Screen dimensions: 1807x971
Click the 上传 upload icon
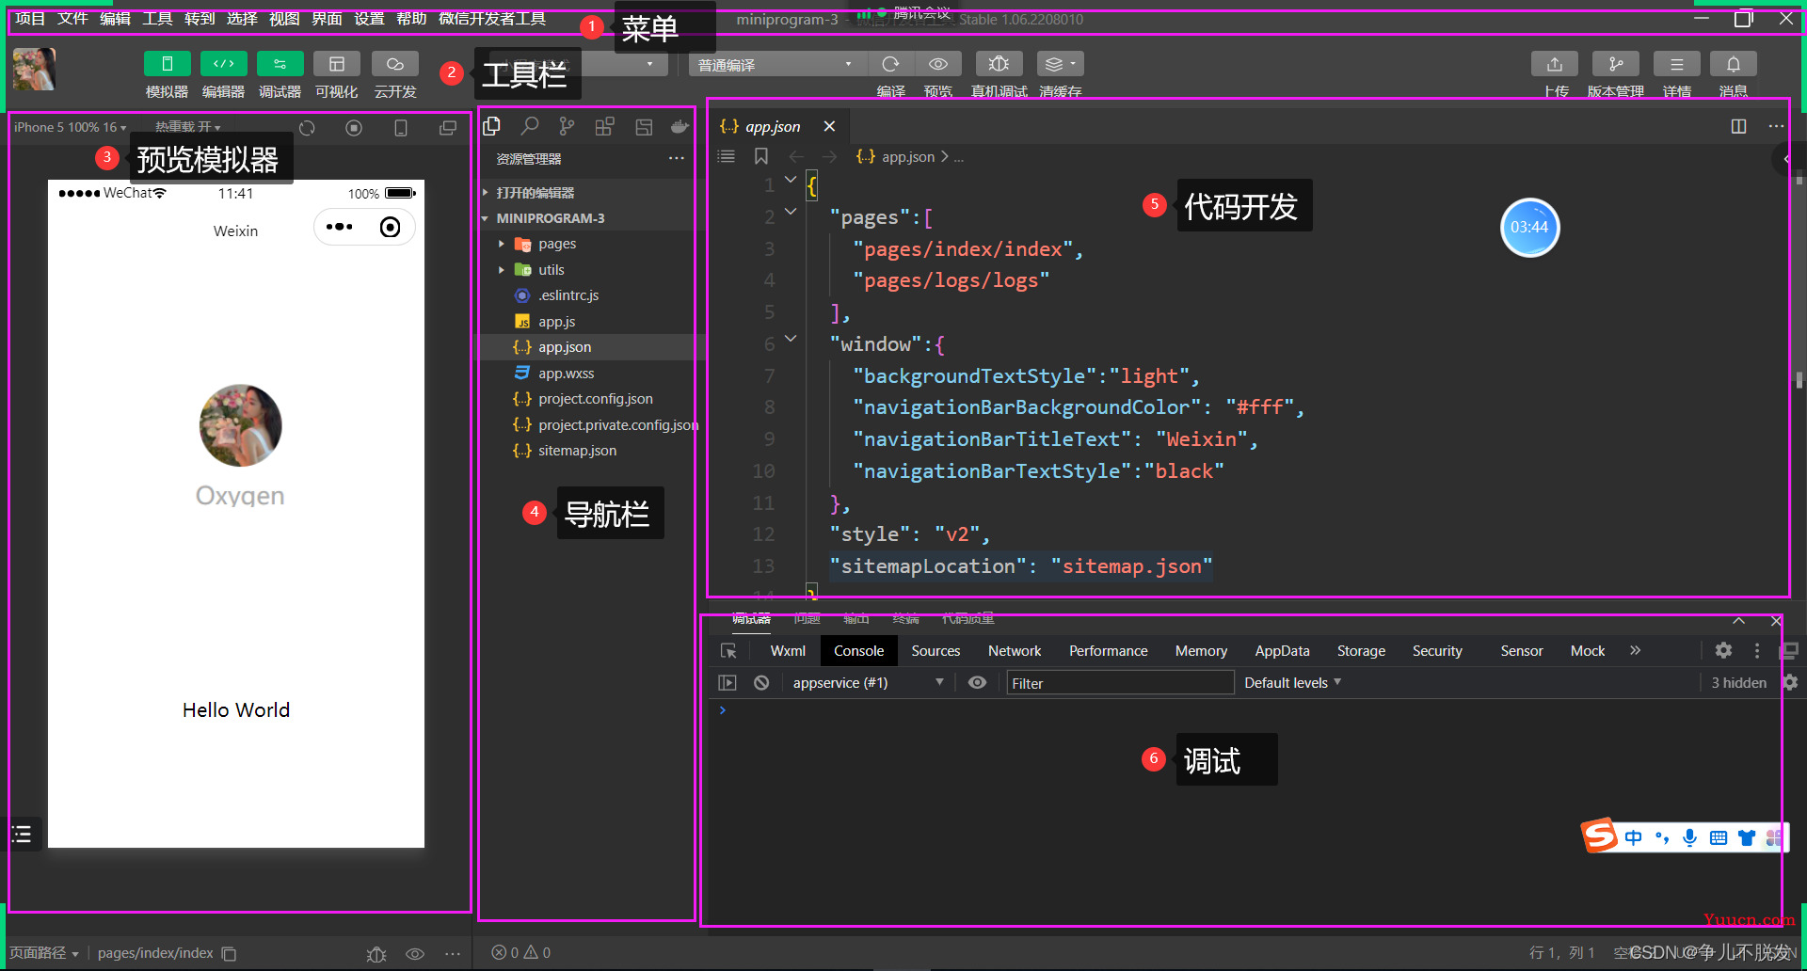pyautogui.click(x=1555, y=64)
